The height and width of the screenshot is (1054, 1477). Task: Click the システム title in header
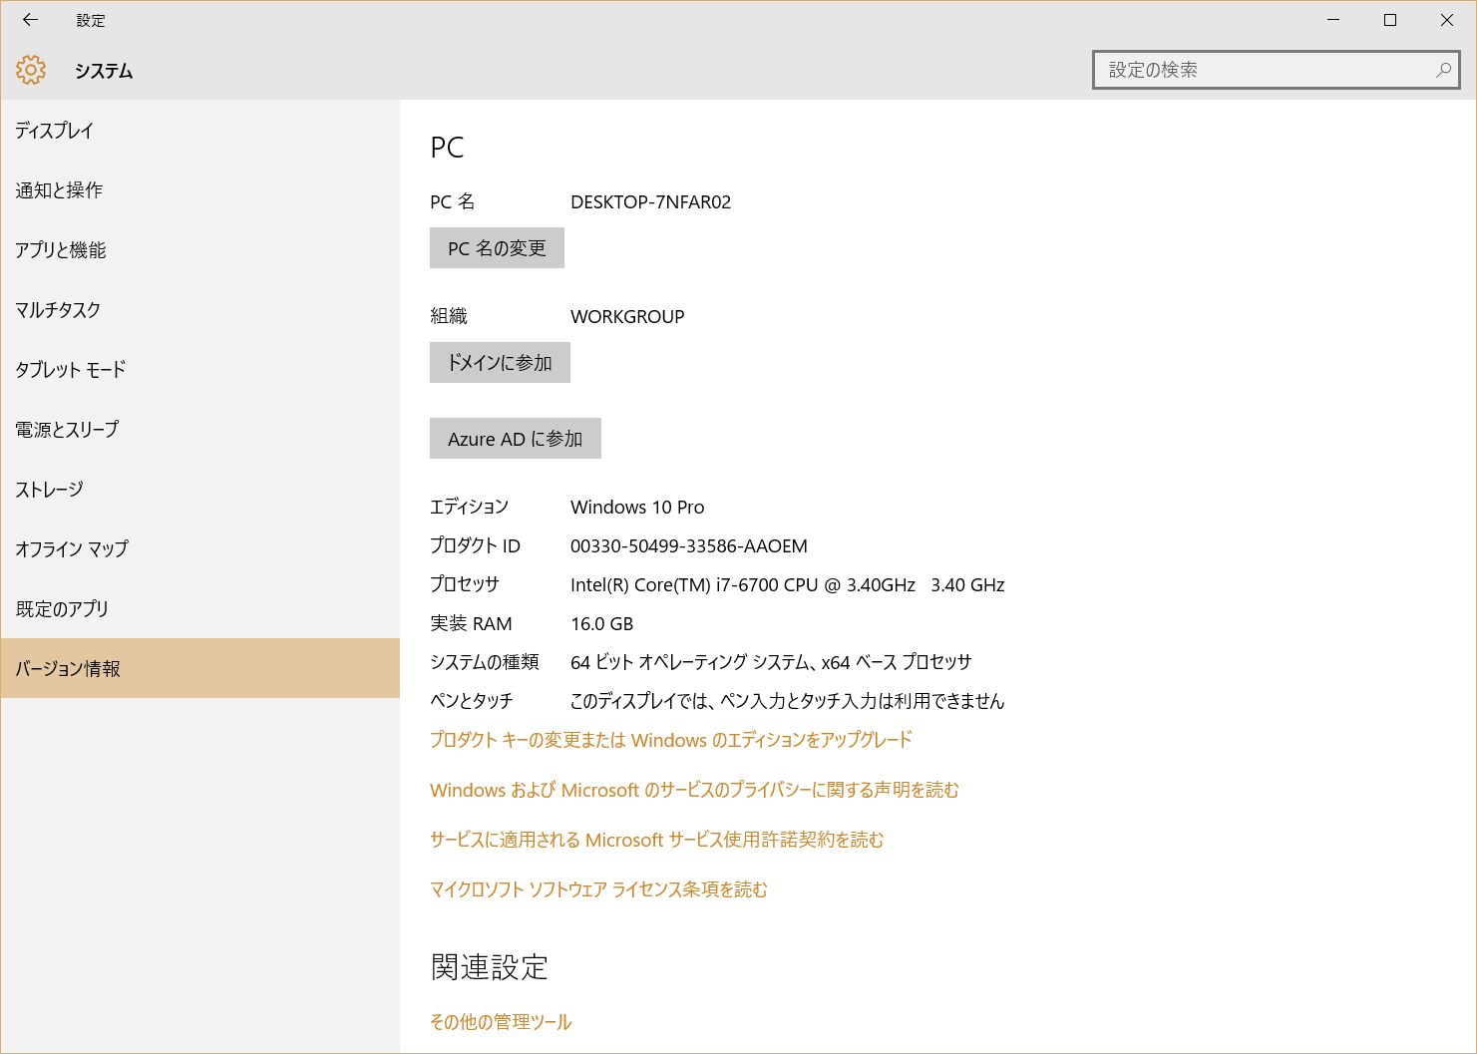[104, 71]
